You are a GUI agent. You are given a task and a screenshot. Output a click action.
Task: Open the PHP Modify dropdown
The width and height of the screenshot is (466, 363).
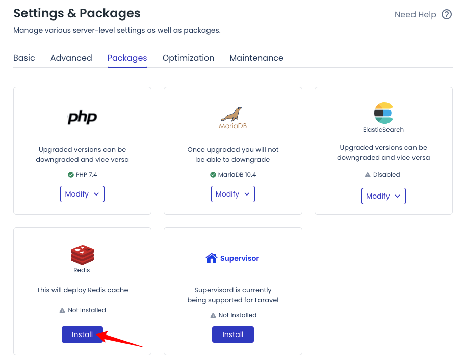[x=82, y=194]
